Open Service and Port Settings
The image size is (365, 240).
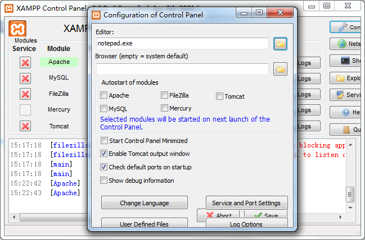coord(246,203)
